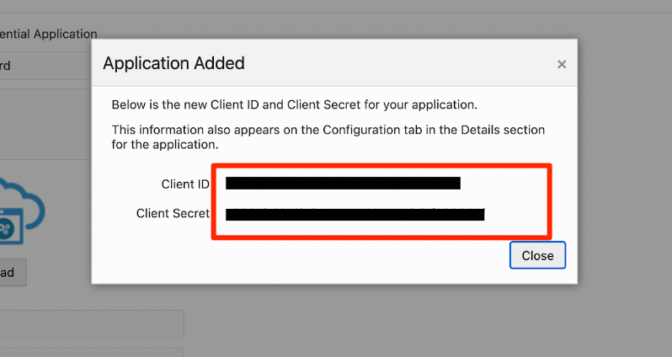Focus the bottom-most input field
Image resolution: width=672 pixels, height=357 pixels.
coord(91,352)
